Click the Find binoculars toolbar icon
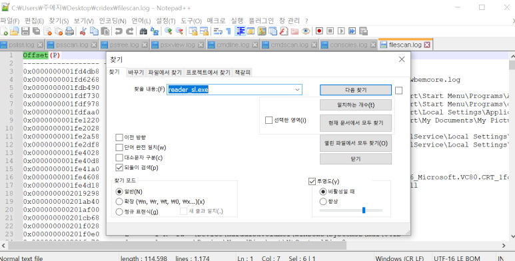This screenshot has width=515, height=261. pyautogui.click(x=143, y=31)
